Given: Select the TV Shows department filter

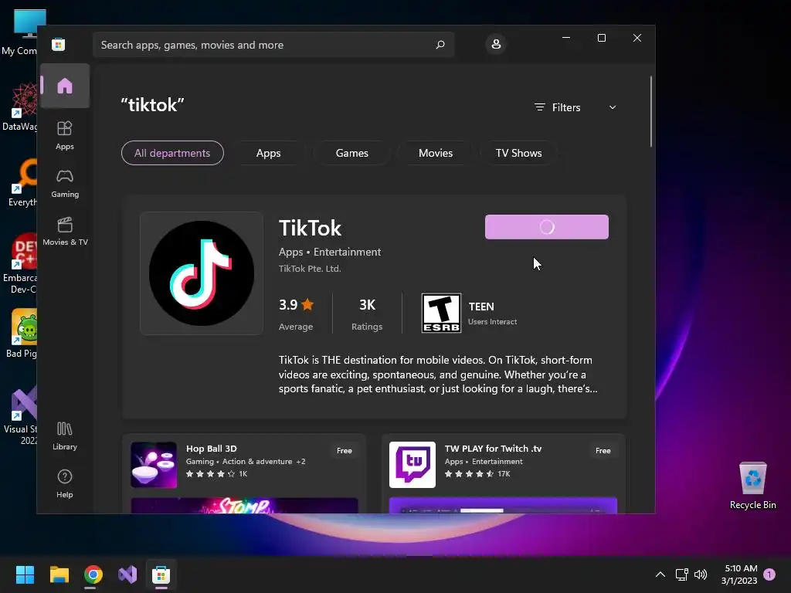Looking at the screenshot, I should point(518,153).
